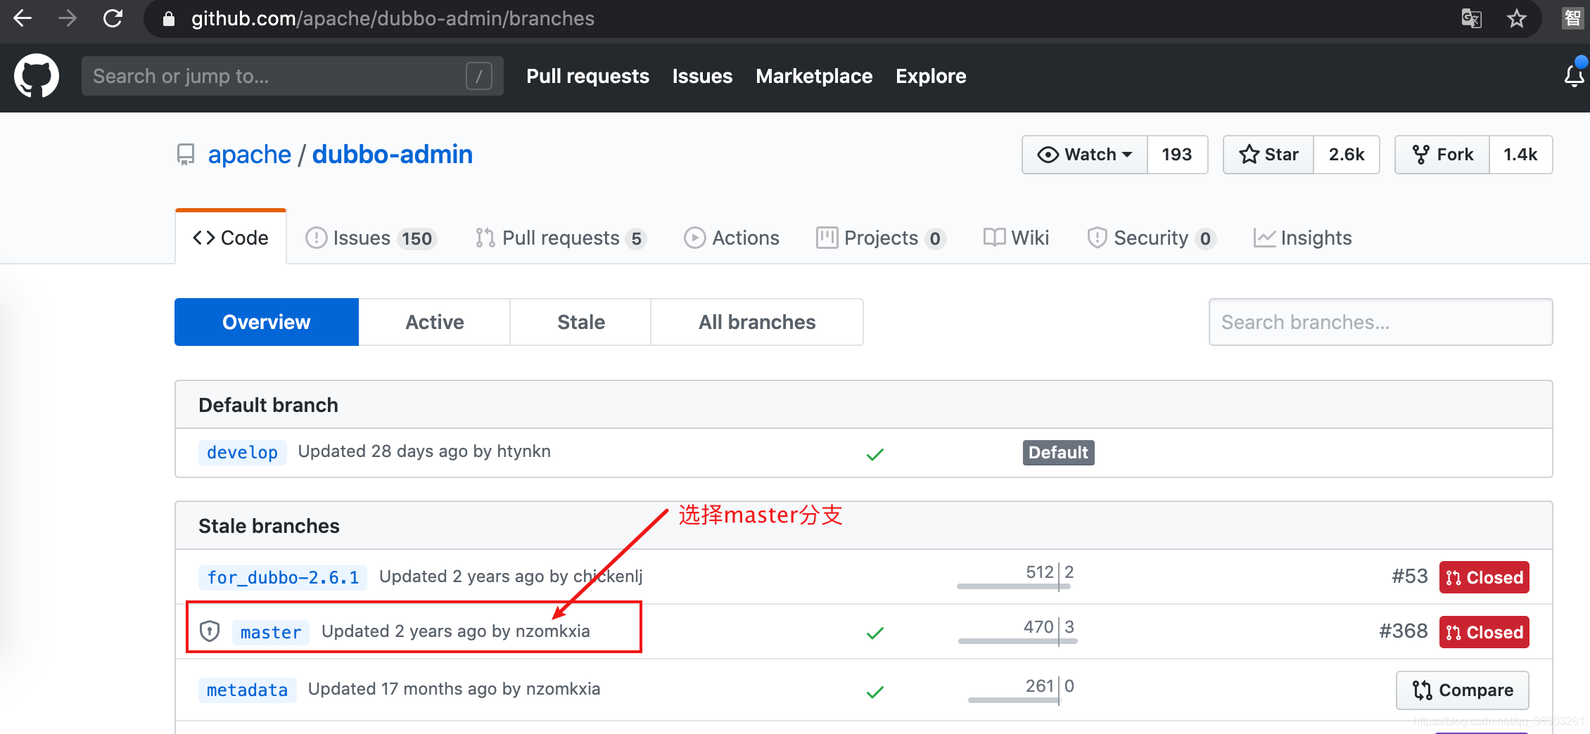Image resolution: width=1590 pixels, height=734 pixels.
Task: Click the slash shortcut key icon
Action: pos(479,76)
